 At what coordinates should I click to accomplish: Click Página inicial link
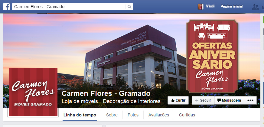pos(232,6)
